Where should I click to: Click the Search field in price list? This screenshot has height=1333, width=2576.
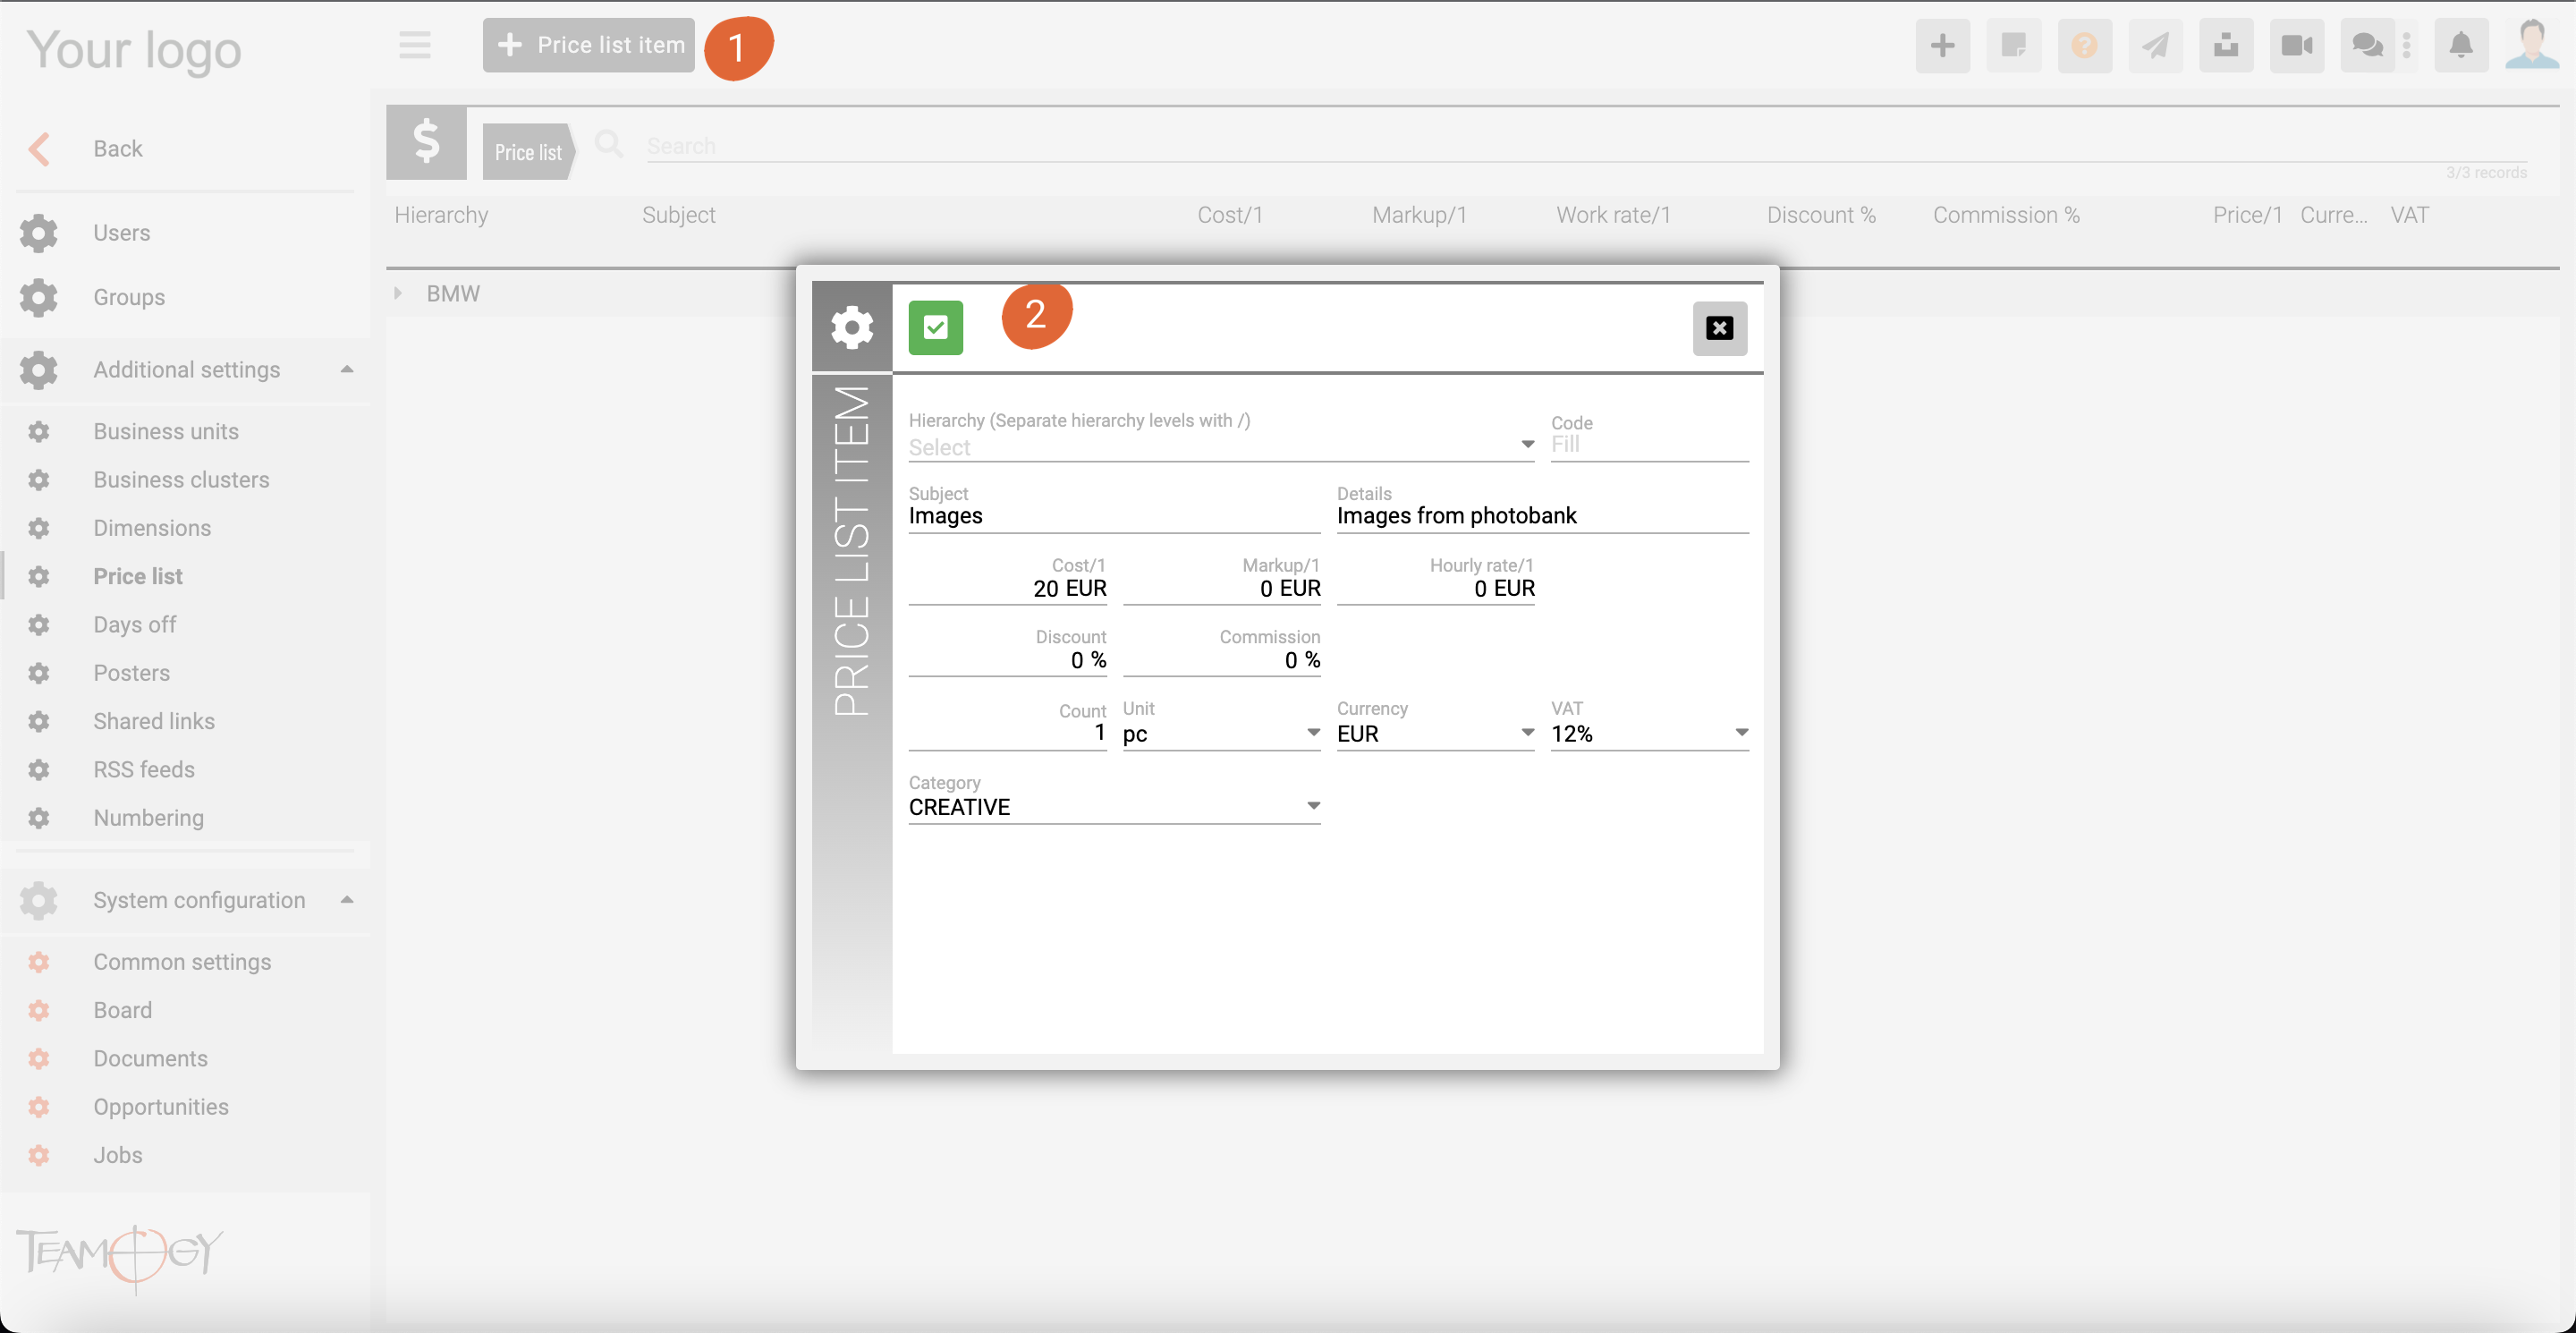(1586, 146)
